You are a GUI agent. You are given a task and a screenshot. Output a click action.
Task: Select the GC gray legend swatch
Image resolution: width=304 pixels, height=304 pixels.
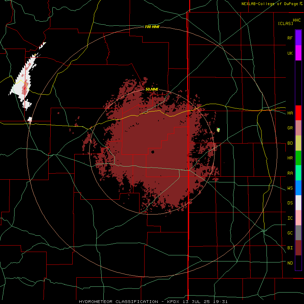[x=298, y=233]
